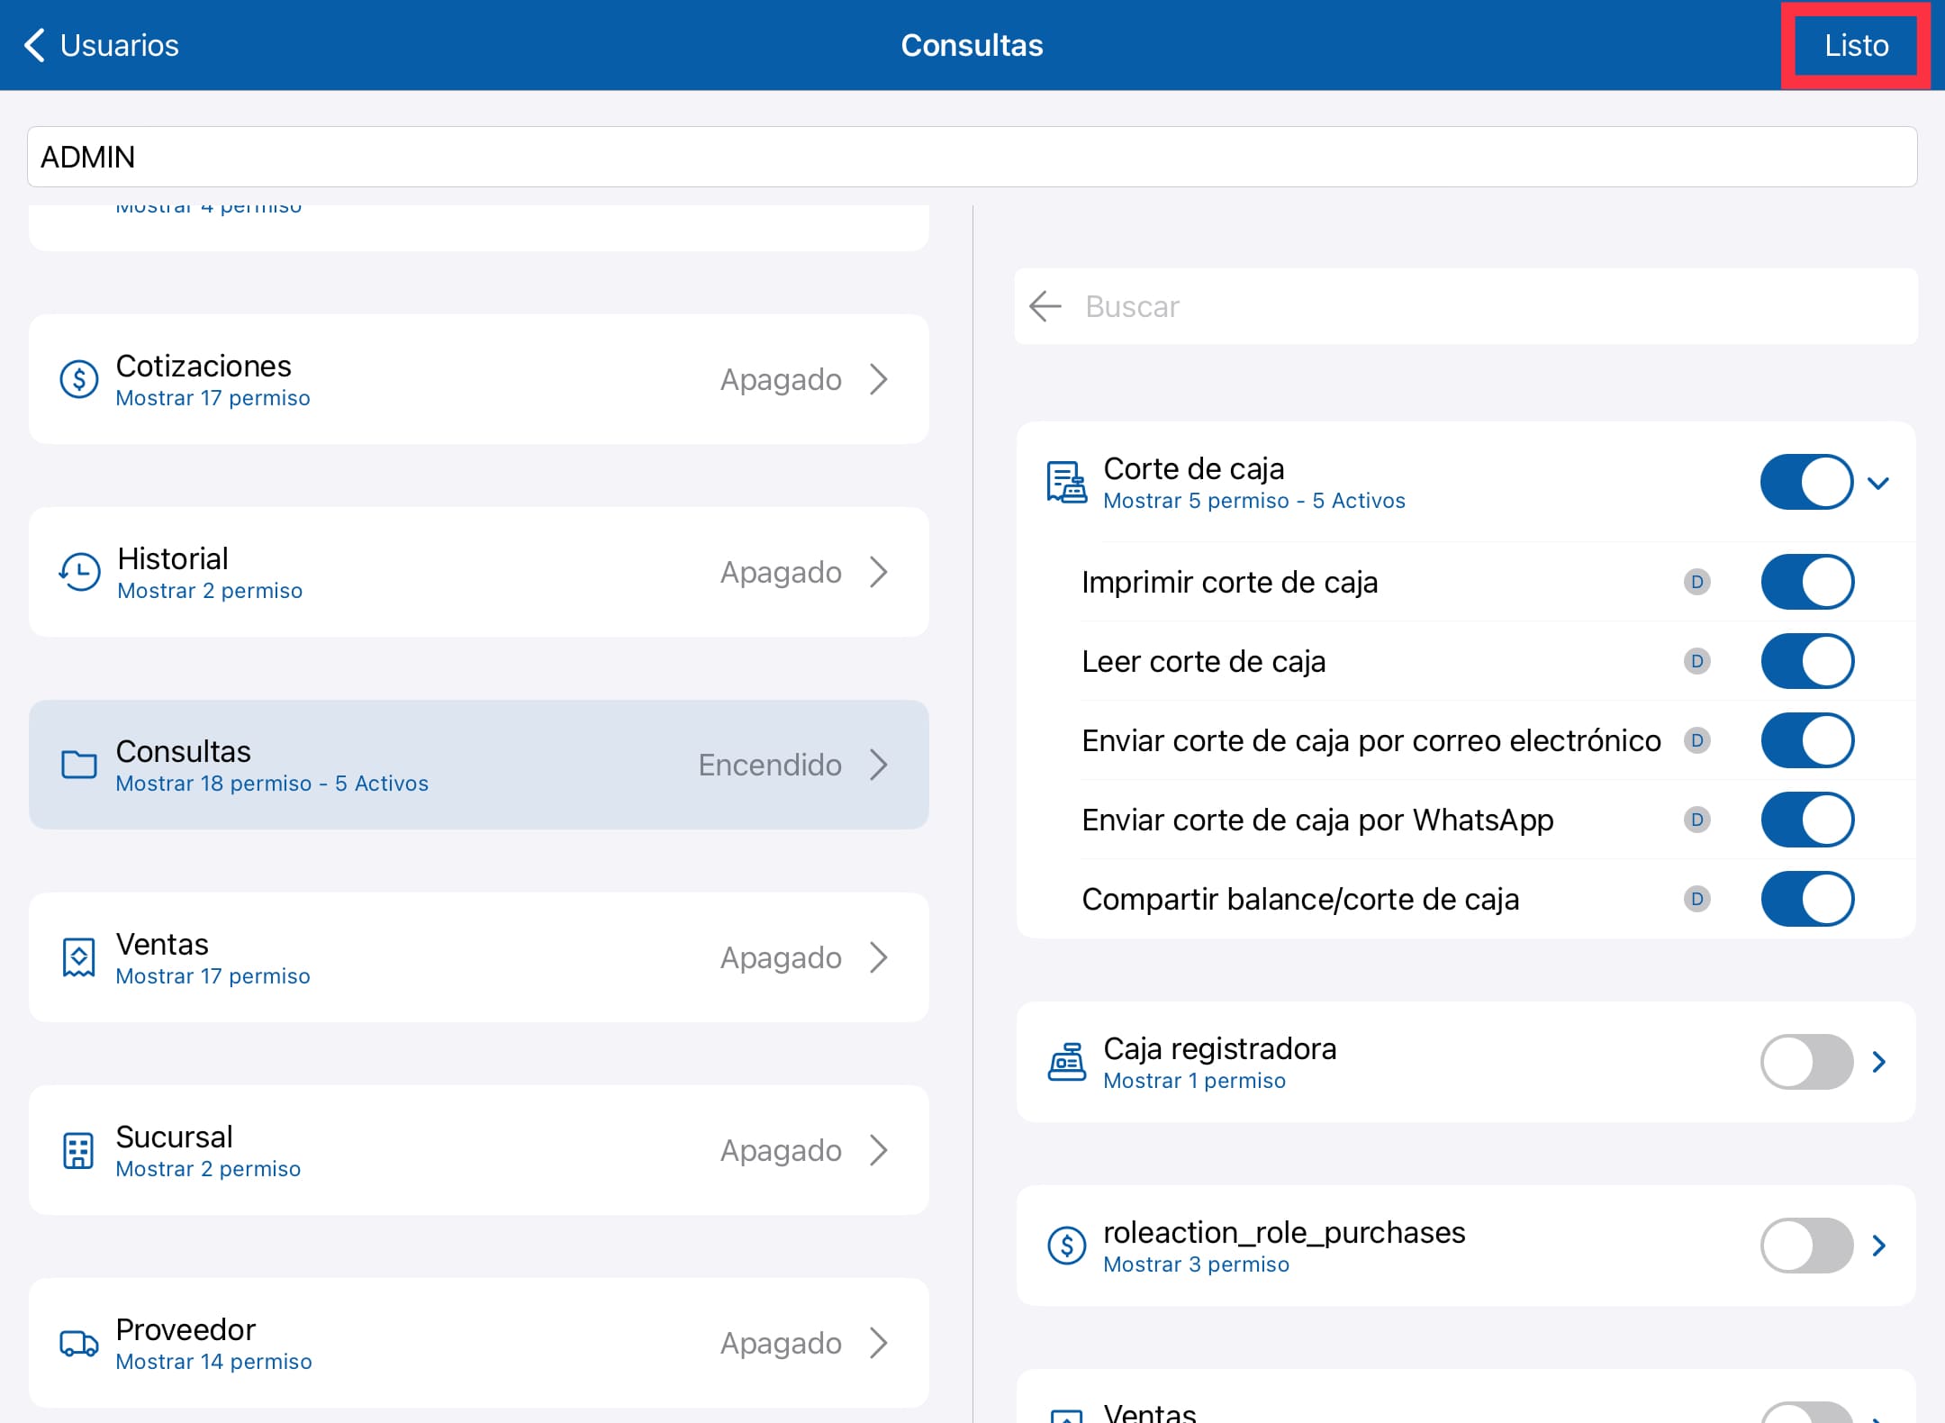
Task: Tap the Historial clock icon
Action: (x=78, y=572)
